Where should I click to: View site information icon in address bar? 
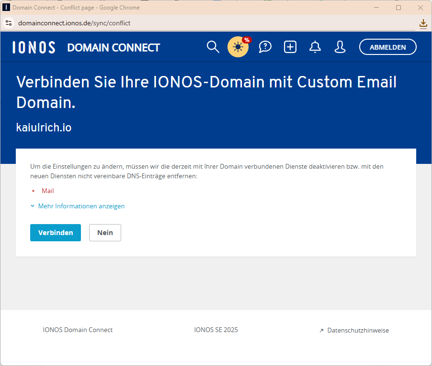pos(9,23)
